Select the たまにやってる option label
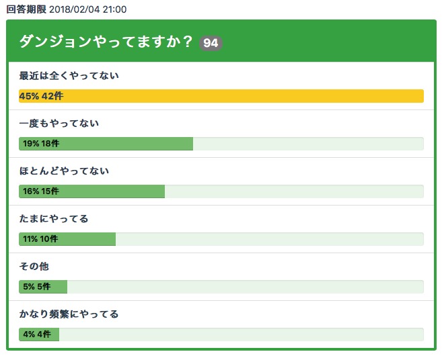This screenshot has height=358, width=442. tap(54, 219)
